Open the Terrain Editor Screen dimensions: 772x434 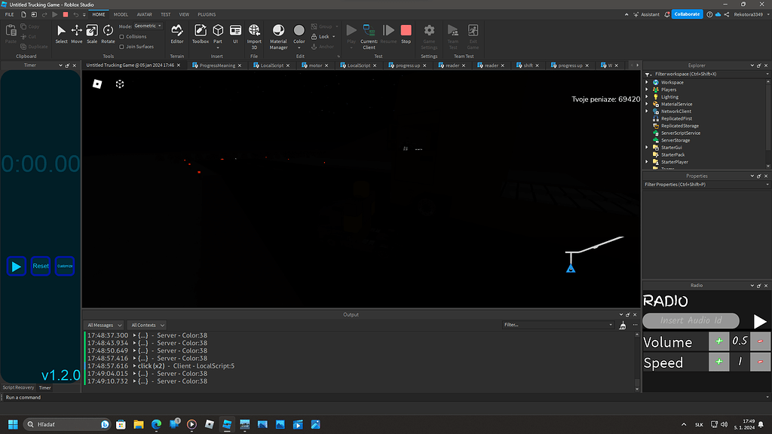(176, 34)
